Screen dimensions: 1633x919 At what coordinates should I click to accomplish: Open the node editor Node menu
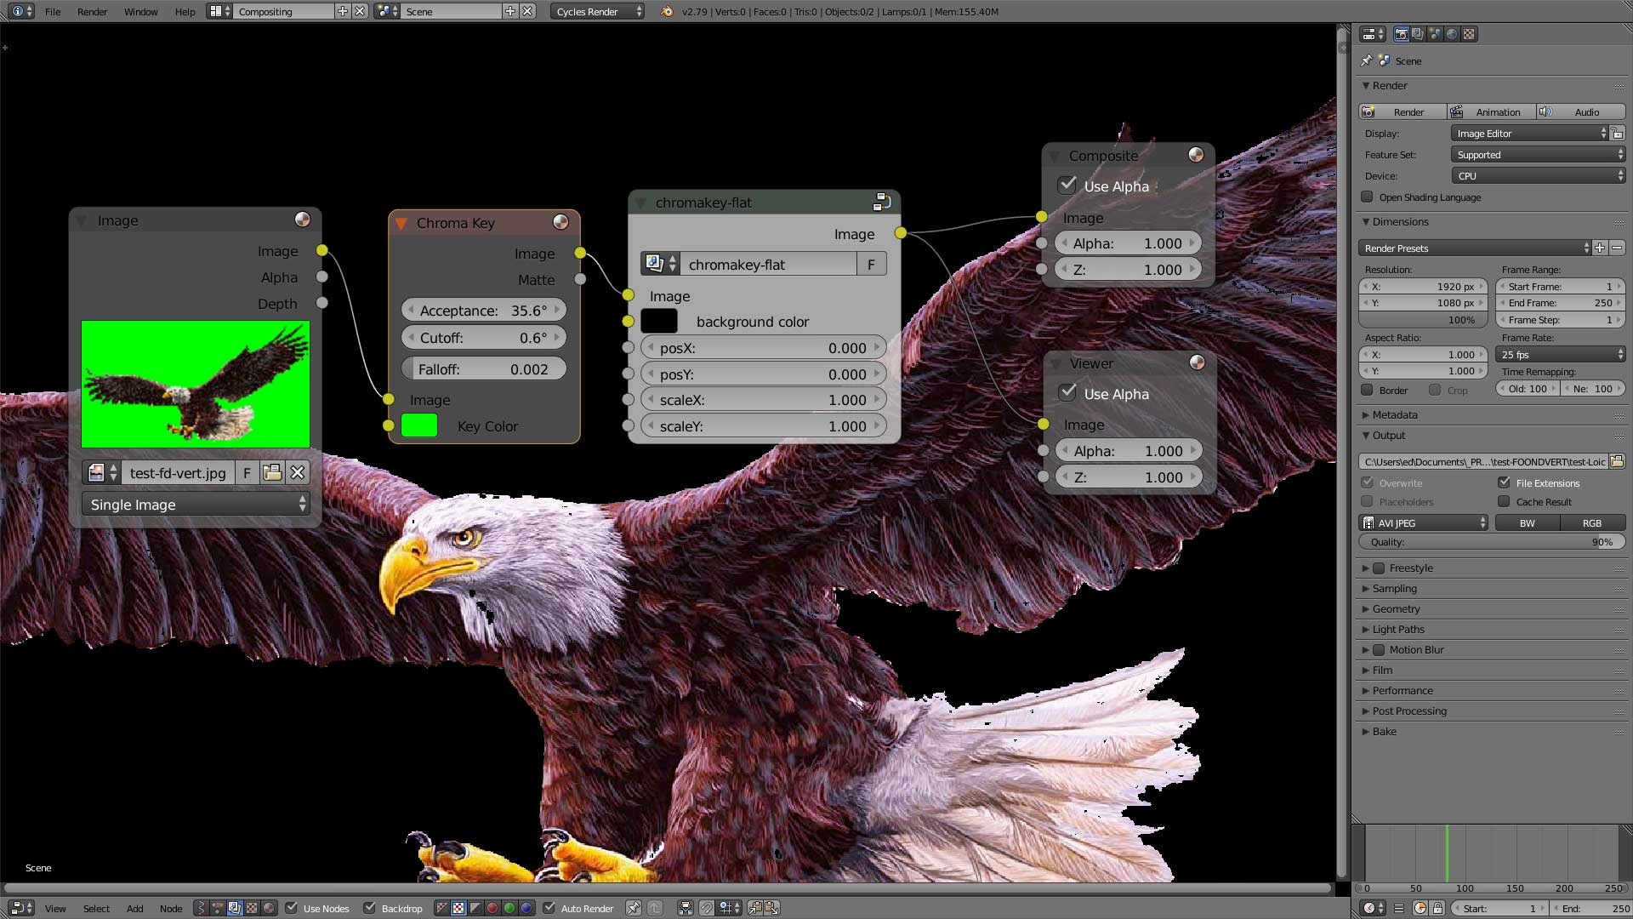[x=171, y=908]
